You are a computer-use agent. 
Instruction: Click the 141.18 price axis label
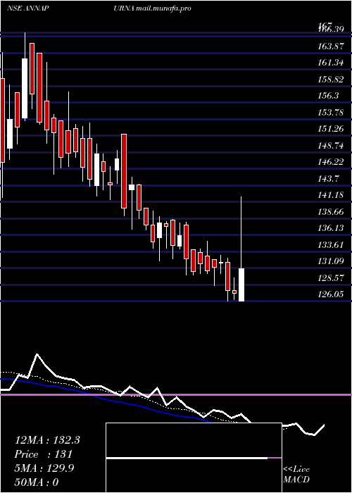330,195
